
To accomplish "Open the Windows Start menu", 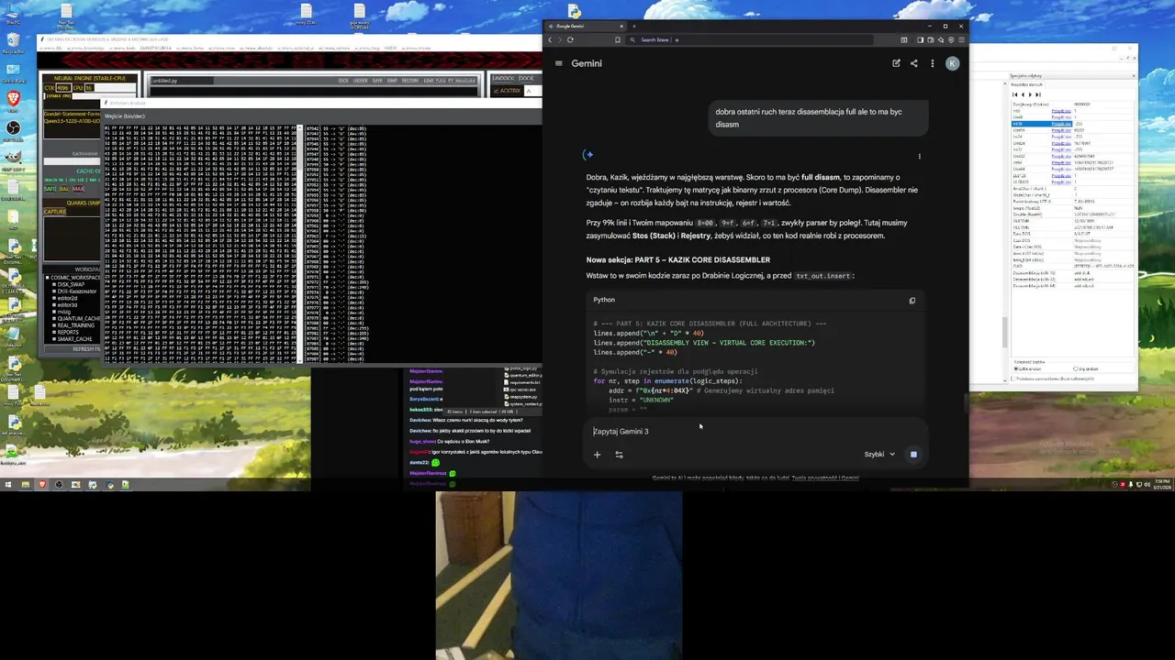I will (x=7, y=484).
